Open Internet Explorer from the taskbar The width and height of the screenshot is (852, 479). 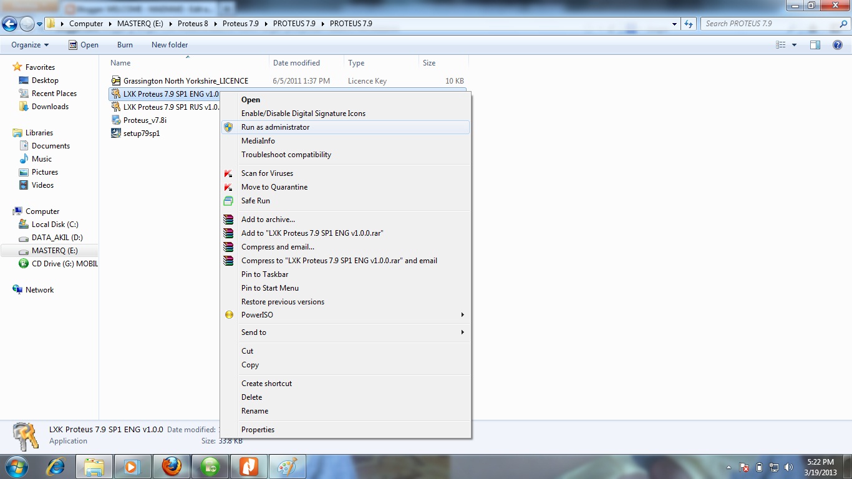[x=56, y=466]
